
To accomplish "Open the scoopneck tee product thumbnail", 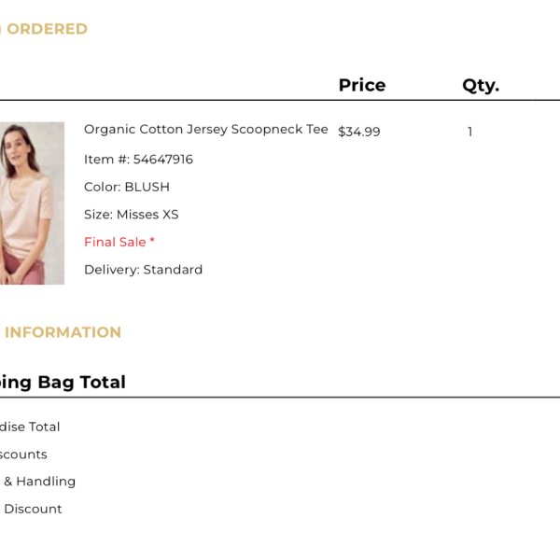I will (x=32, y=203).
